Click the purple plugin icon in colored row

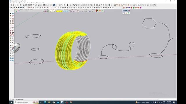point(141,8)
